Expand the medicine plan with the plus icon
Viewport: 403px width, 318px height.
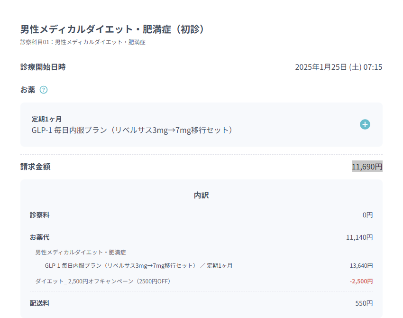pos(365,124)
